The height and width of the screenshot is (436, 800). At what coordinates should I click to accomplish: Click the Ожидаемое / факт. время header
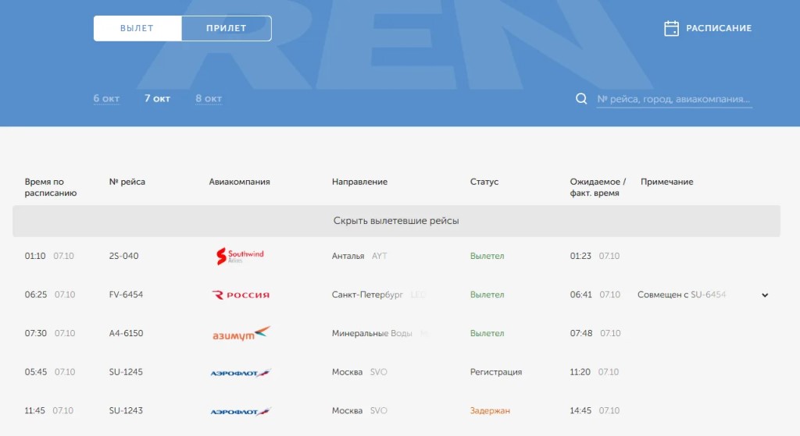pos(598,187)
